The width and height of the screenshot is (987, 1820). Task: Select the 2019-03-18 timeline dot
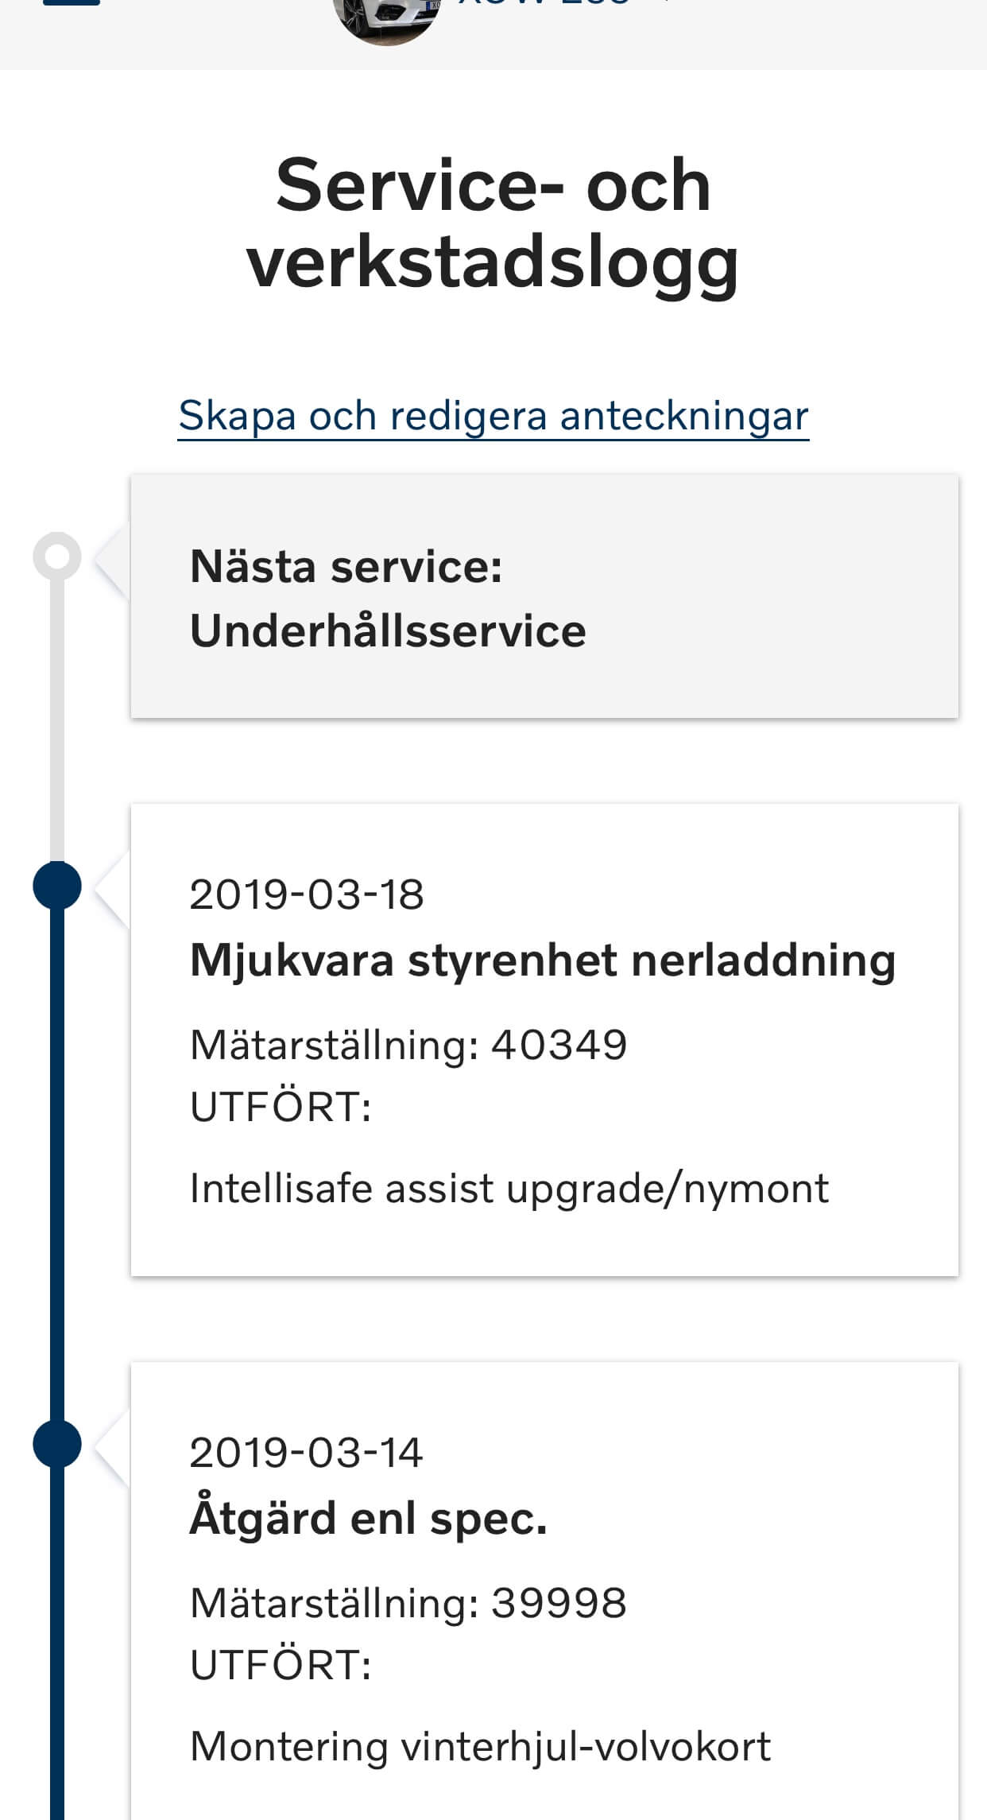pyautogui.click(x=57, y=886)
